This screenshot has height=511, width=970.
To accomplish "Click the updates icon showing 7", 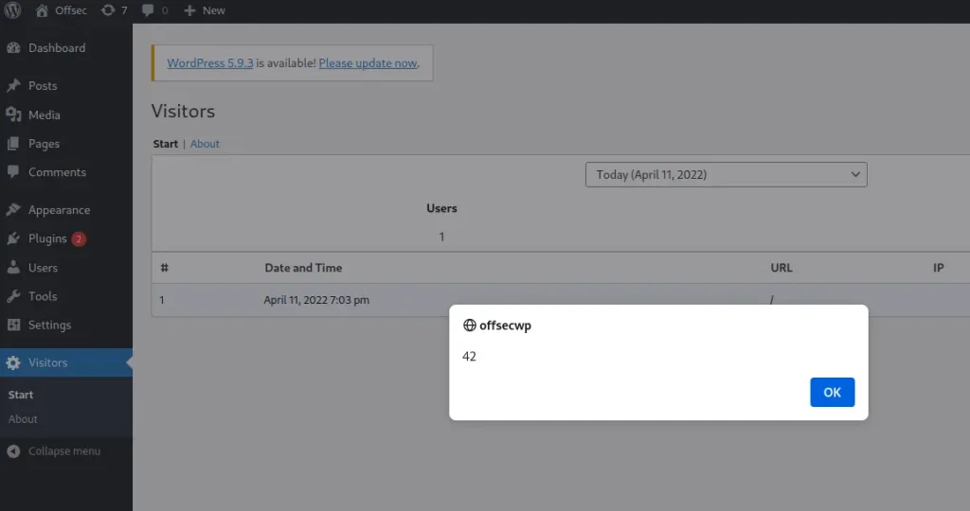I will click(108, 10).
